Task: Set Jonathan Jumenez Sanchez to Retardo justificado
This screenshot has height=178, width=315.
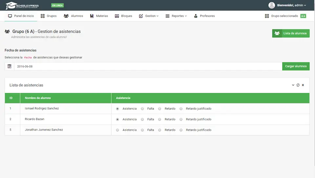Action: click(x=181, y=130)
